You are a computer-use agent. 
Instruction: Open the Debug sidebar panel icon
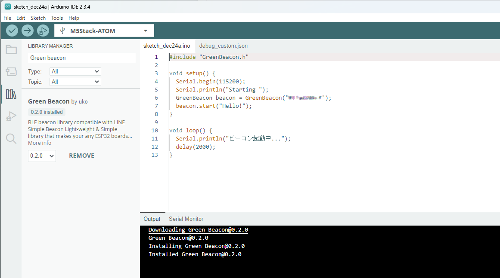[x=11, y=116]
